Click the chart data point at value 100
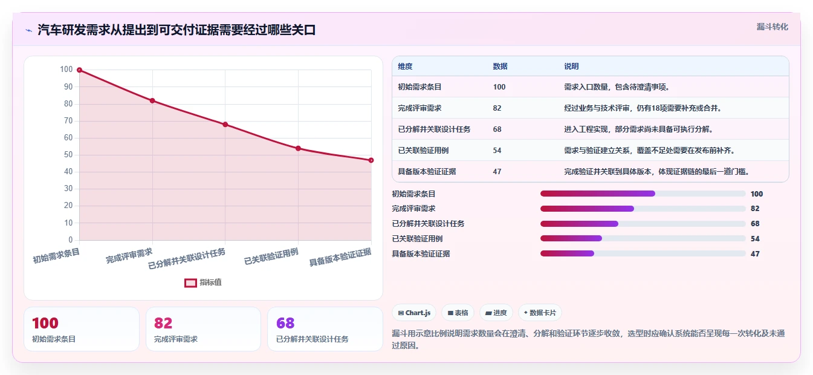813x375 pixels. [x=79, y=70]
